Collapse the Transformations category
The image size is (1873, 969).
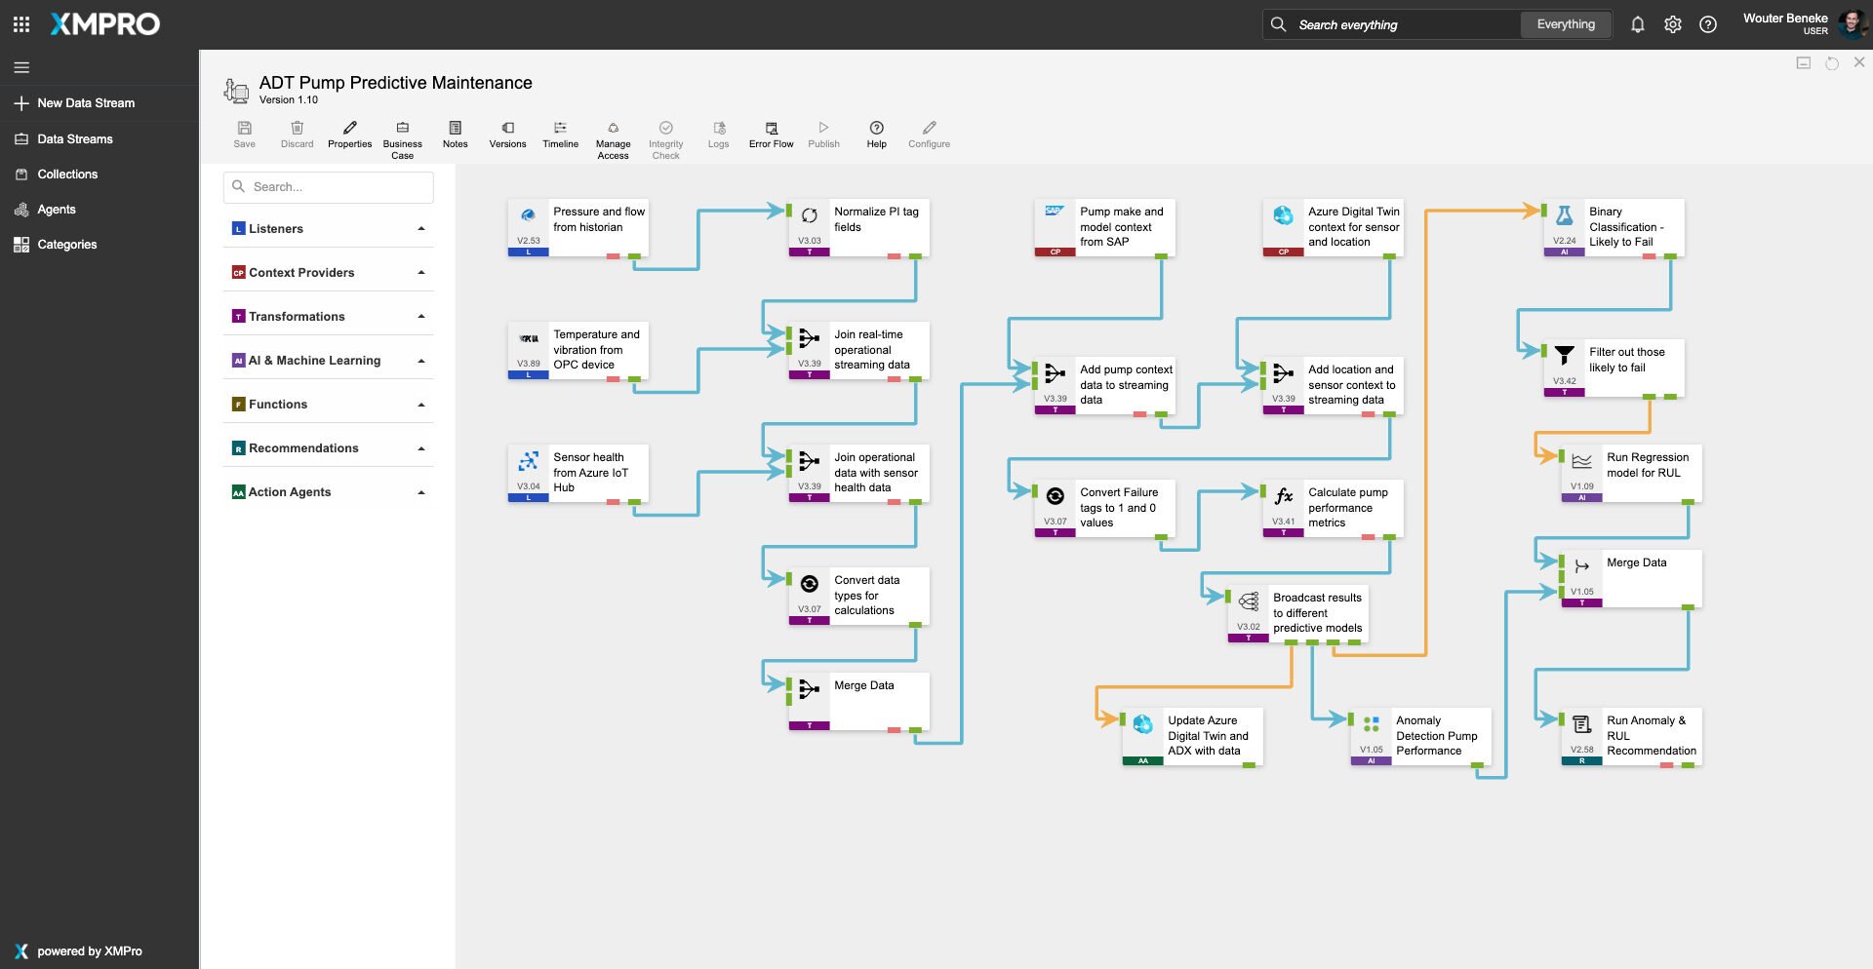coord(421,317)
